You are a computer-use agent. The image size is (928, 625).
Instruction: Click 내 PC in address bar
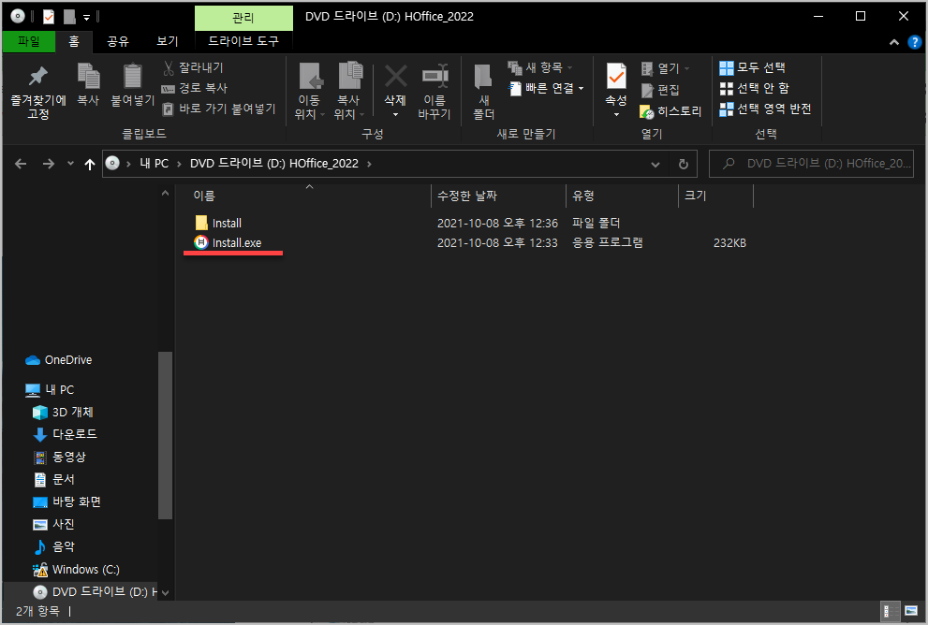[x=154, y=164]
